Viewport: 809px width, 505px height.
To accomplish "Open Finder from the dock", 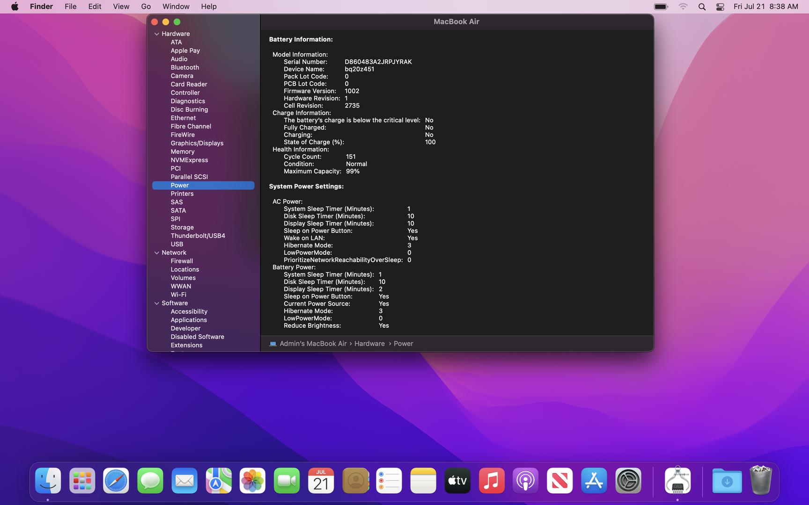I will tap(48, 481).
